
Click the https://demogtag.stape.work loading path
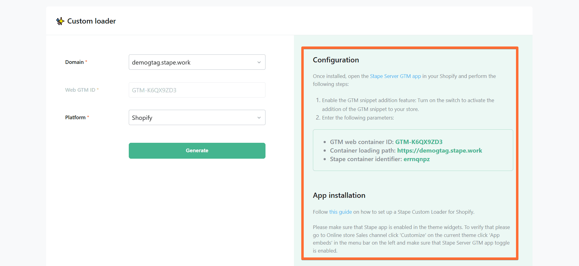440,150
